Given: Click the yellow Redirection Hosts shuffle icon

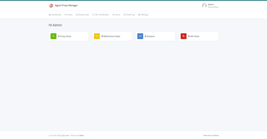Looking at the screenshot, I should [x=97, y=36].
